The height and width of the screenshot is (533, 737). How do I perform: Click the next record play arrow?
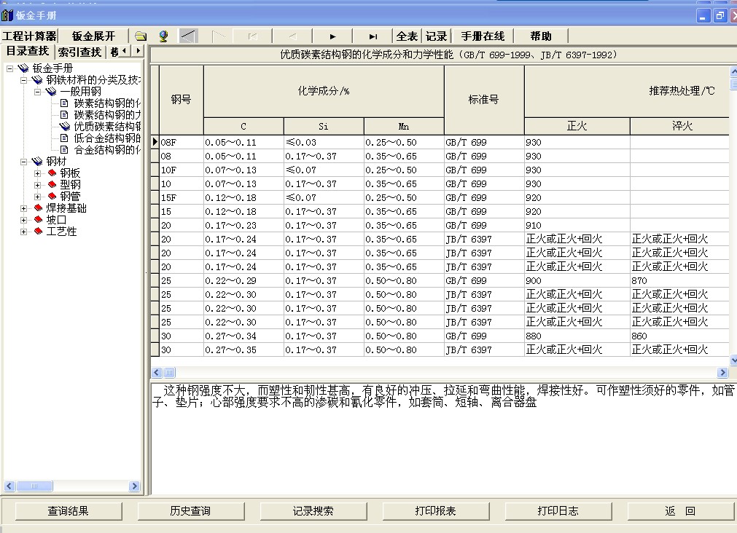tap(332, 36)
